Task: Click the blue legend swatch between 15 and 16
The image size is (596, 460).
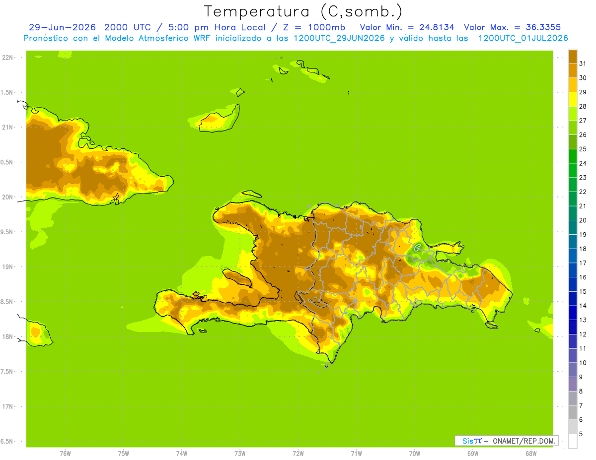Action: [573, 284]
